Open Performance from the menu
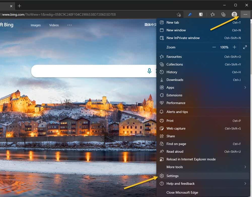The width and height of the screenshot is (252, 197). point(203,103)
